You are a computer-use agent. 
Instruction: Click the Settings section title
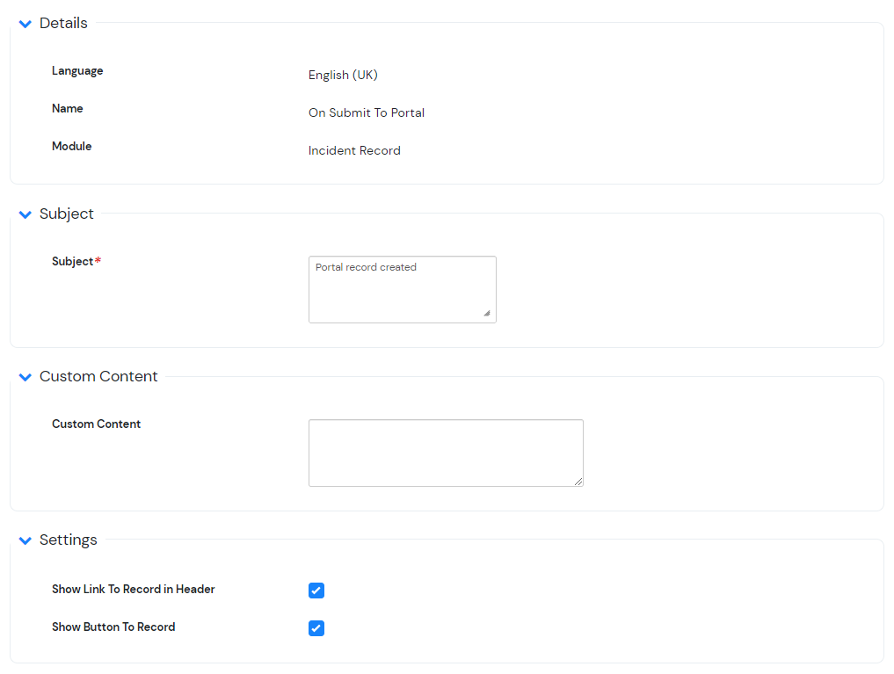click(x=68, y=540)
